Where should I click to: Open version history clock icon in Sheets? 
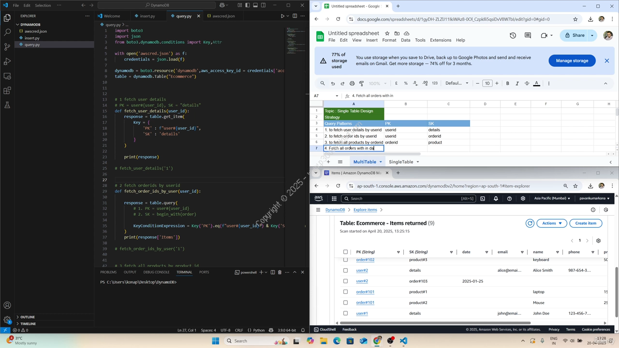(x=513, y=35)
